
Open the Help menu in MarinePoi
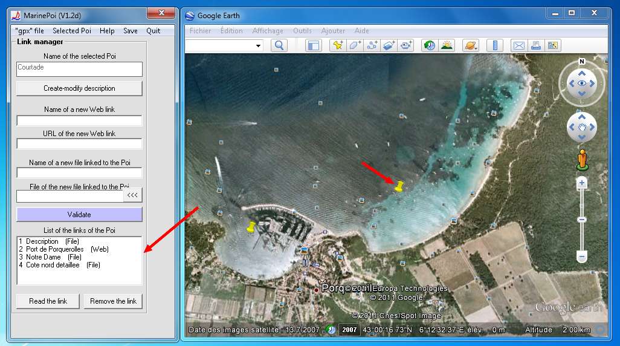point(107,31)
